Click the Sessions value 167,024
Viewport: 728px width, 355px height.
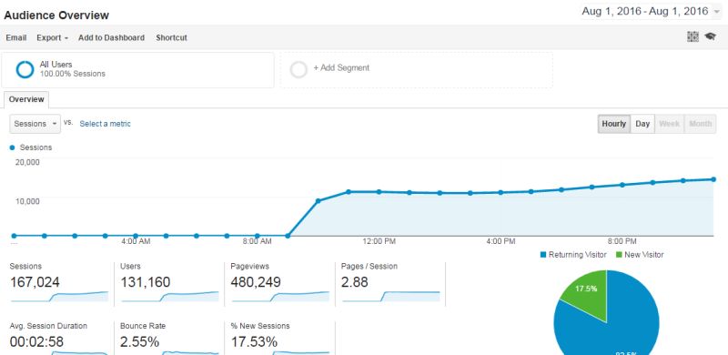click(x=35, y=282)
